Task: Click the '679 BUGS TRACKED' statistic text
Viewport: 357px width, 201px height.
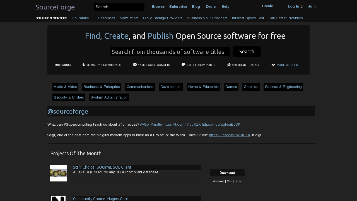Action: (246, 65)
